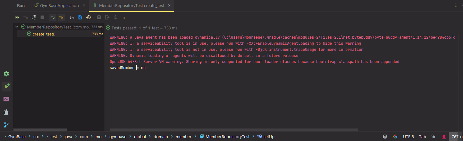Viewport: 463px width, 141px height.
Task: Click domain breadcrumb item
Action: point(161,137)
